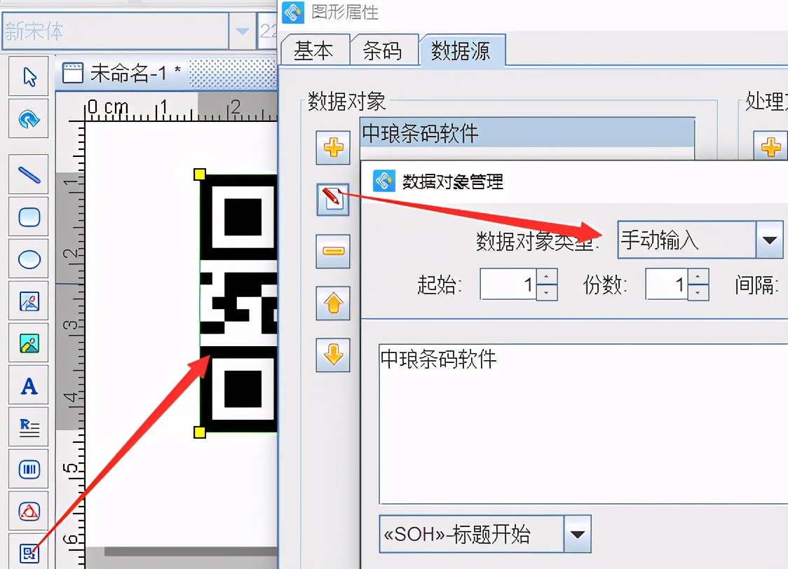Add a processing method with plus button
Viewport: 788px width, 569px height.
coord(770,147)
